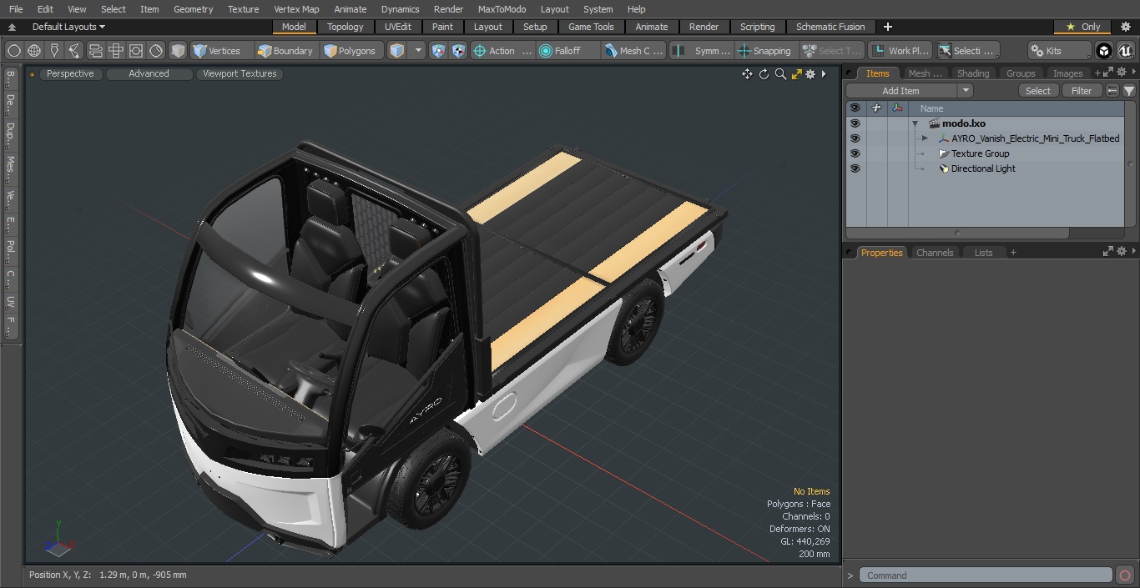
Task: Click the cross-shaped box tool icon
Action: 116,51
